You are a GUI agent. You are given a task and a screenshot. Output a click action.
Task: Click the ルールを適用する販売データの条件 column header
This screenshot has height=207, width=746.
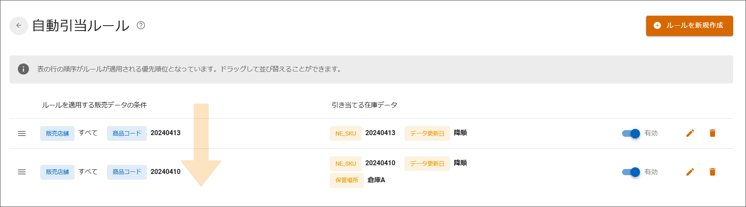94,105
